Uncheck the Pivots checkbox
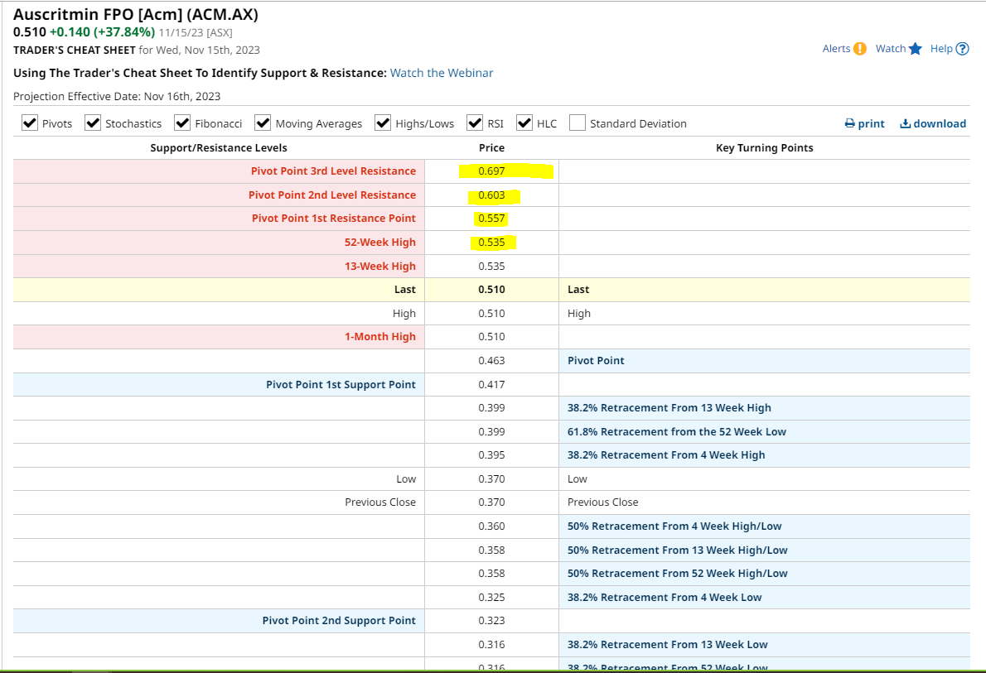The height and width of the screenshot is (673, 986). click(30, 123)
